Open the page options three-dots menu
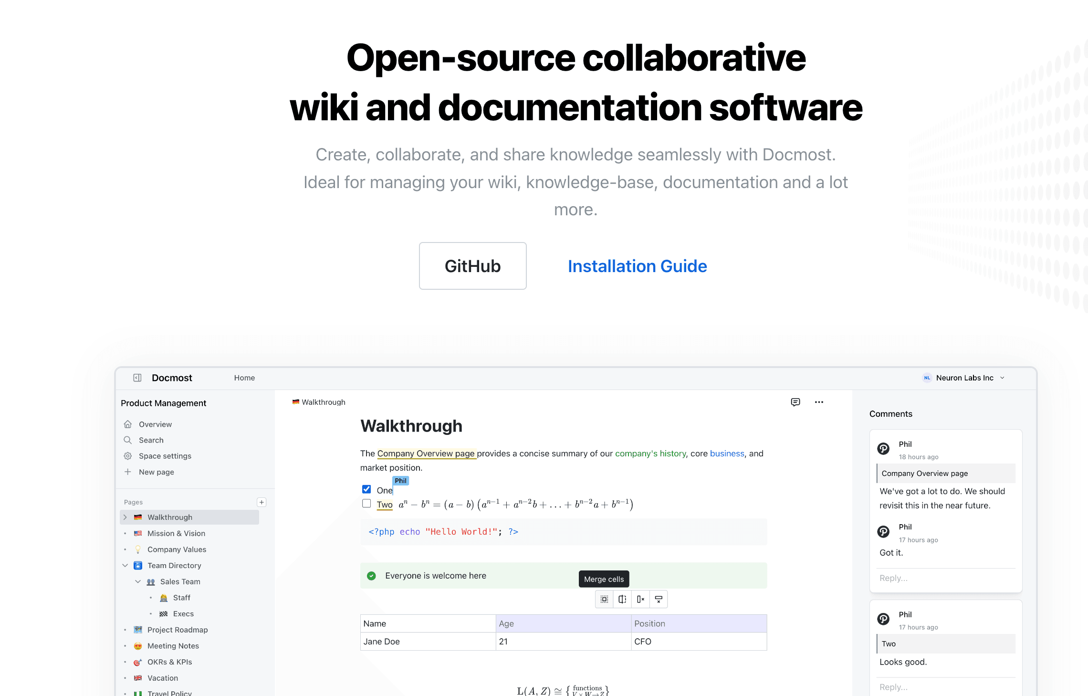Screen dimensions: 1088x696 pyautogui.click(x=819, y=402)
